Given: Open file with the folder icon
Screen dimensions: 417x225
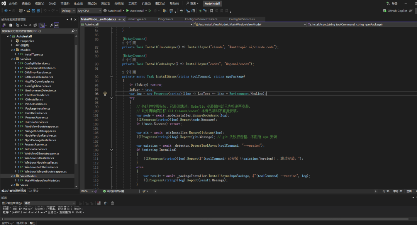Looking at the screenshot, I should (28, 11).
